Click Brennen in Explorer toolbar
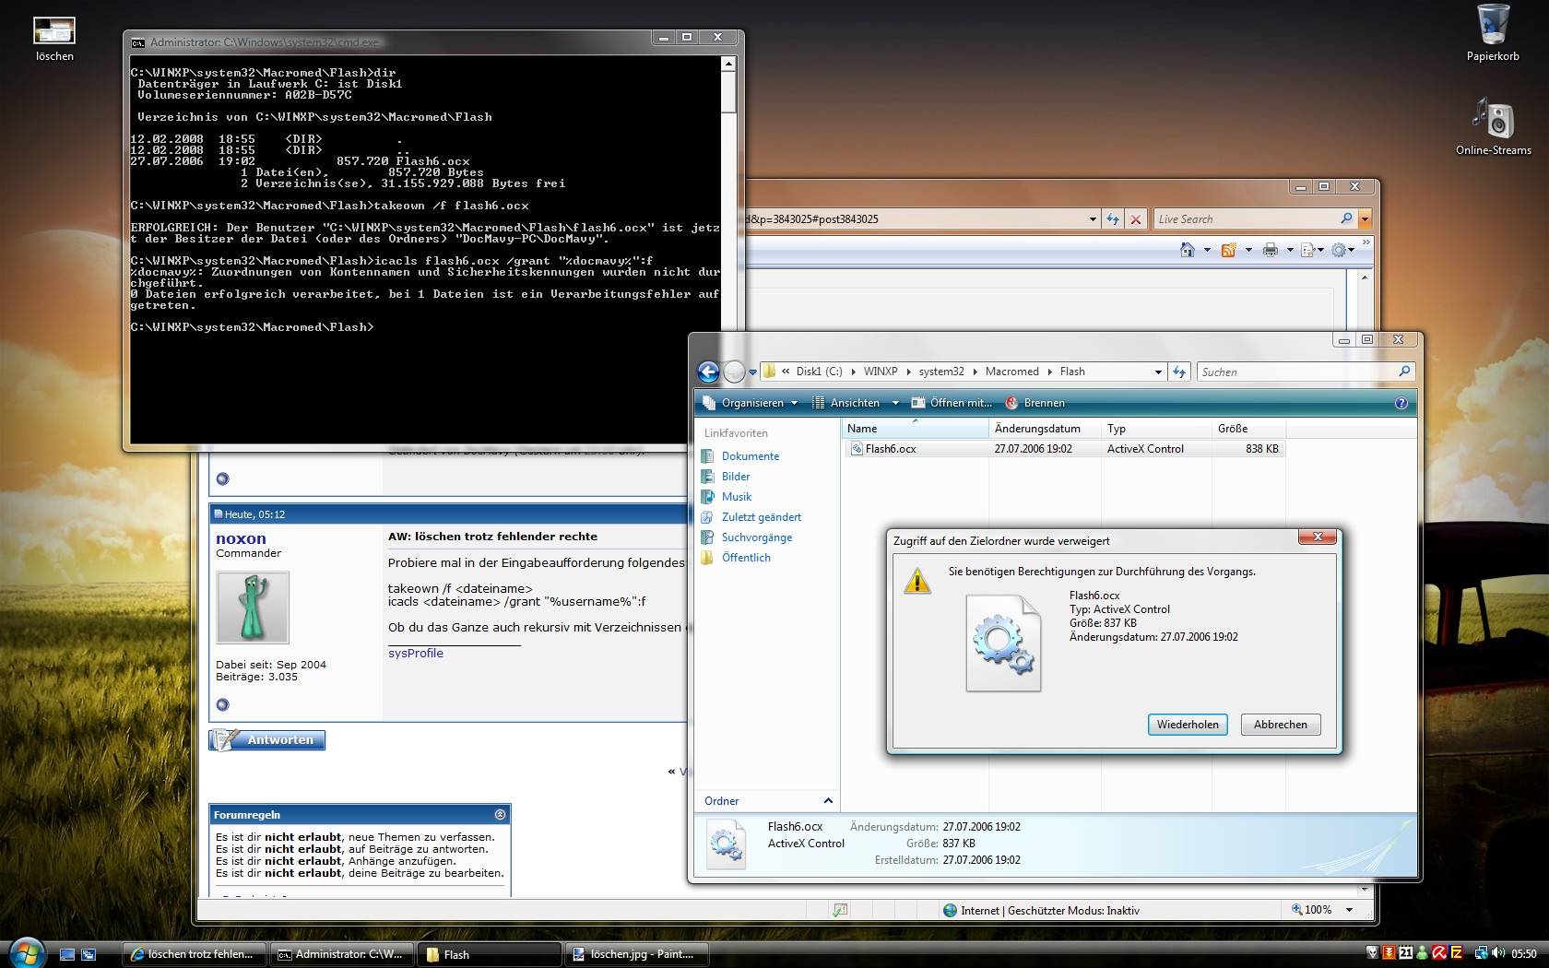 coord(1035,403)
